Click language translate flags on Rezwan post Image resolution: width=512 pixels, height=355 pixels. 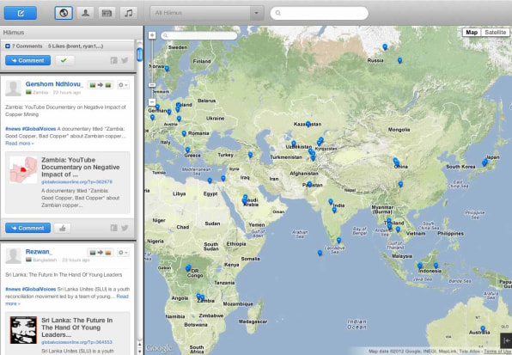(101, 253)
